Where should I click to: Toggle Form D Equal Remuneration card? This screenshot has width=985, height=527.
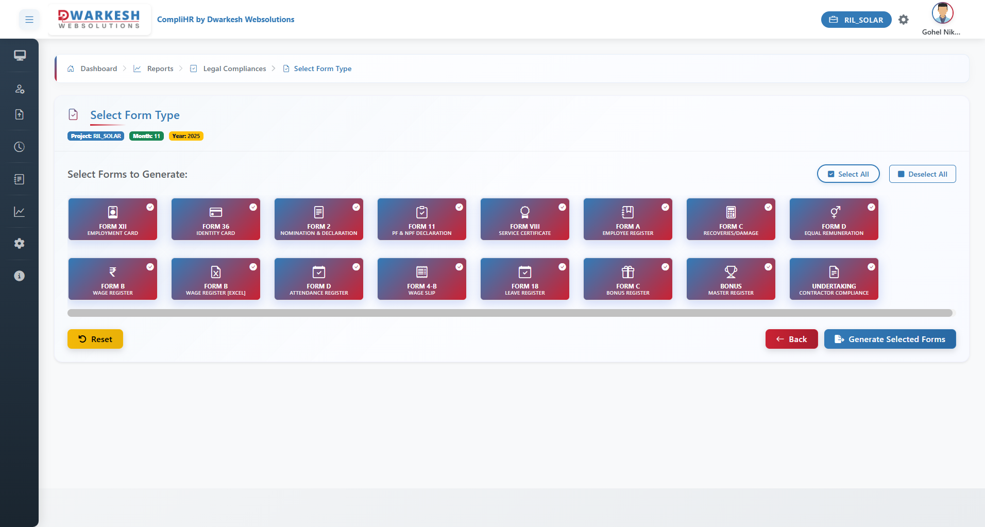click(x=834, y=219)
